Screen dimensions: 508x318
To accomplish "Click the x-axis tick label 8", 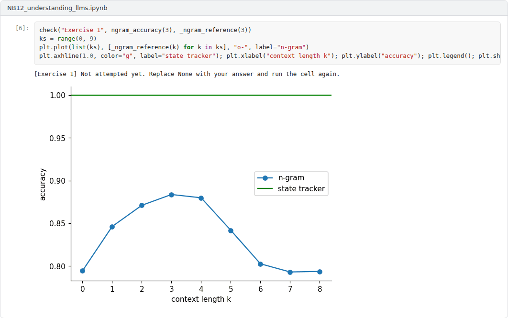I will click(x=320, y=289).
